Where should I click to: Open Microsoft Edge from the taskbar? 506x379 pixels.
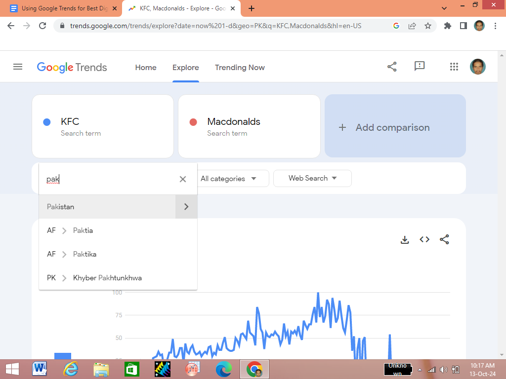[224, 369]
